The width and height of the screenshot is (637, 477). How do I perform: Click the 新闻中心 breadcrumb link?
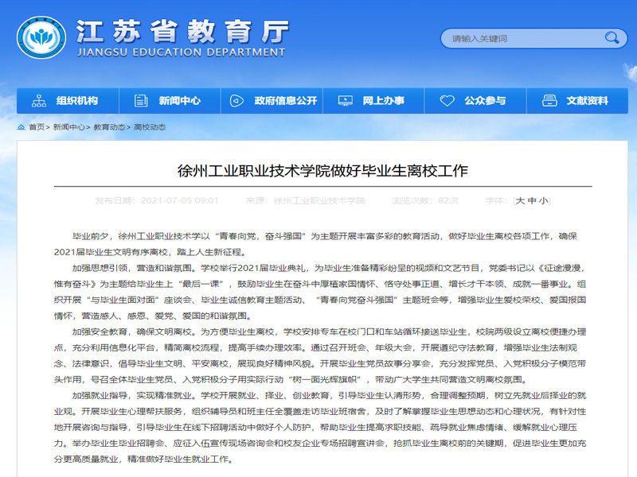click(x=69, y=127)
